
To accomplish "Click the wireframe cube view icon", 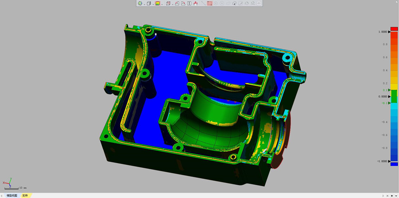I will [168, 4].
